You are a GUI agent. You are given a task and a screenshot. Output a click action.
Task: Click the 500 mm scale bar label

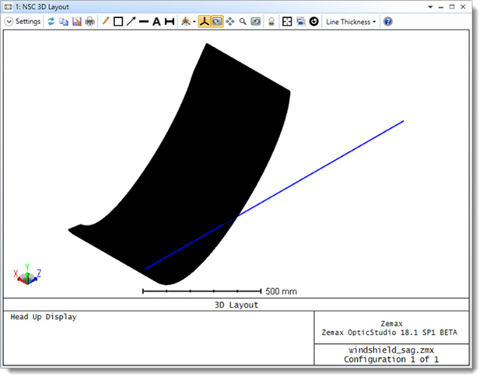(282, 291)
